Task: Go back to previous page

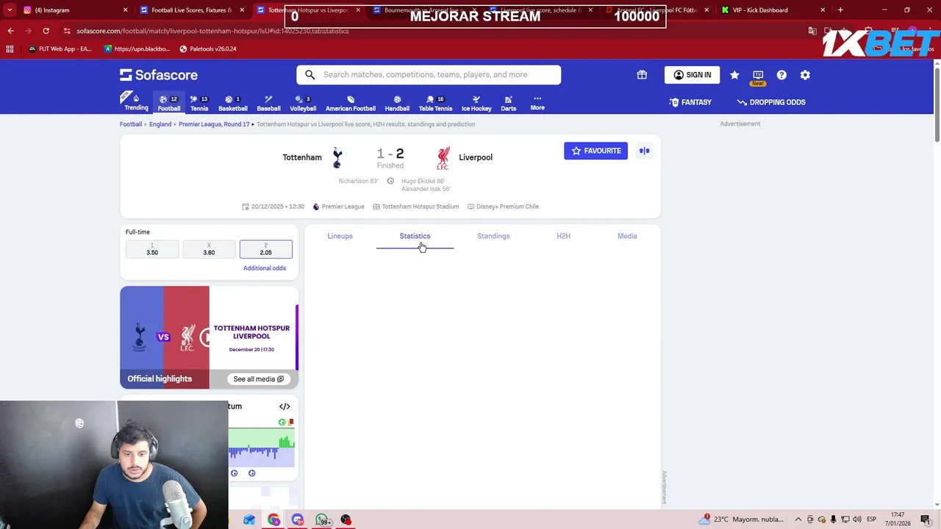Action: coord(10,31)
